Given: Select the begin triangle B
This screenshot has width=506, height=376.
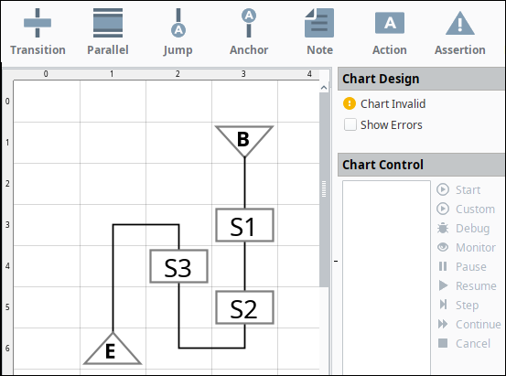Looking at the screenshot, I should [244, 139].
